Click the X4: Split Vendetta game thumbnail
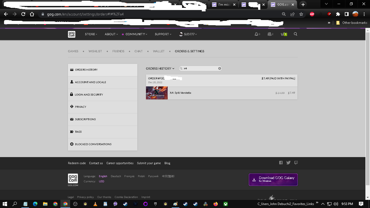Image resolution: width=370 pixels, height=208 pixels. coord(157,93)
